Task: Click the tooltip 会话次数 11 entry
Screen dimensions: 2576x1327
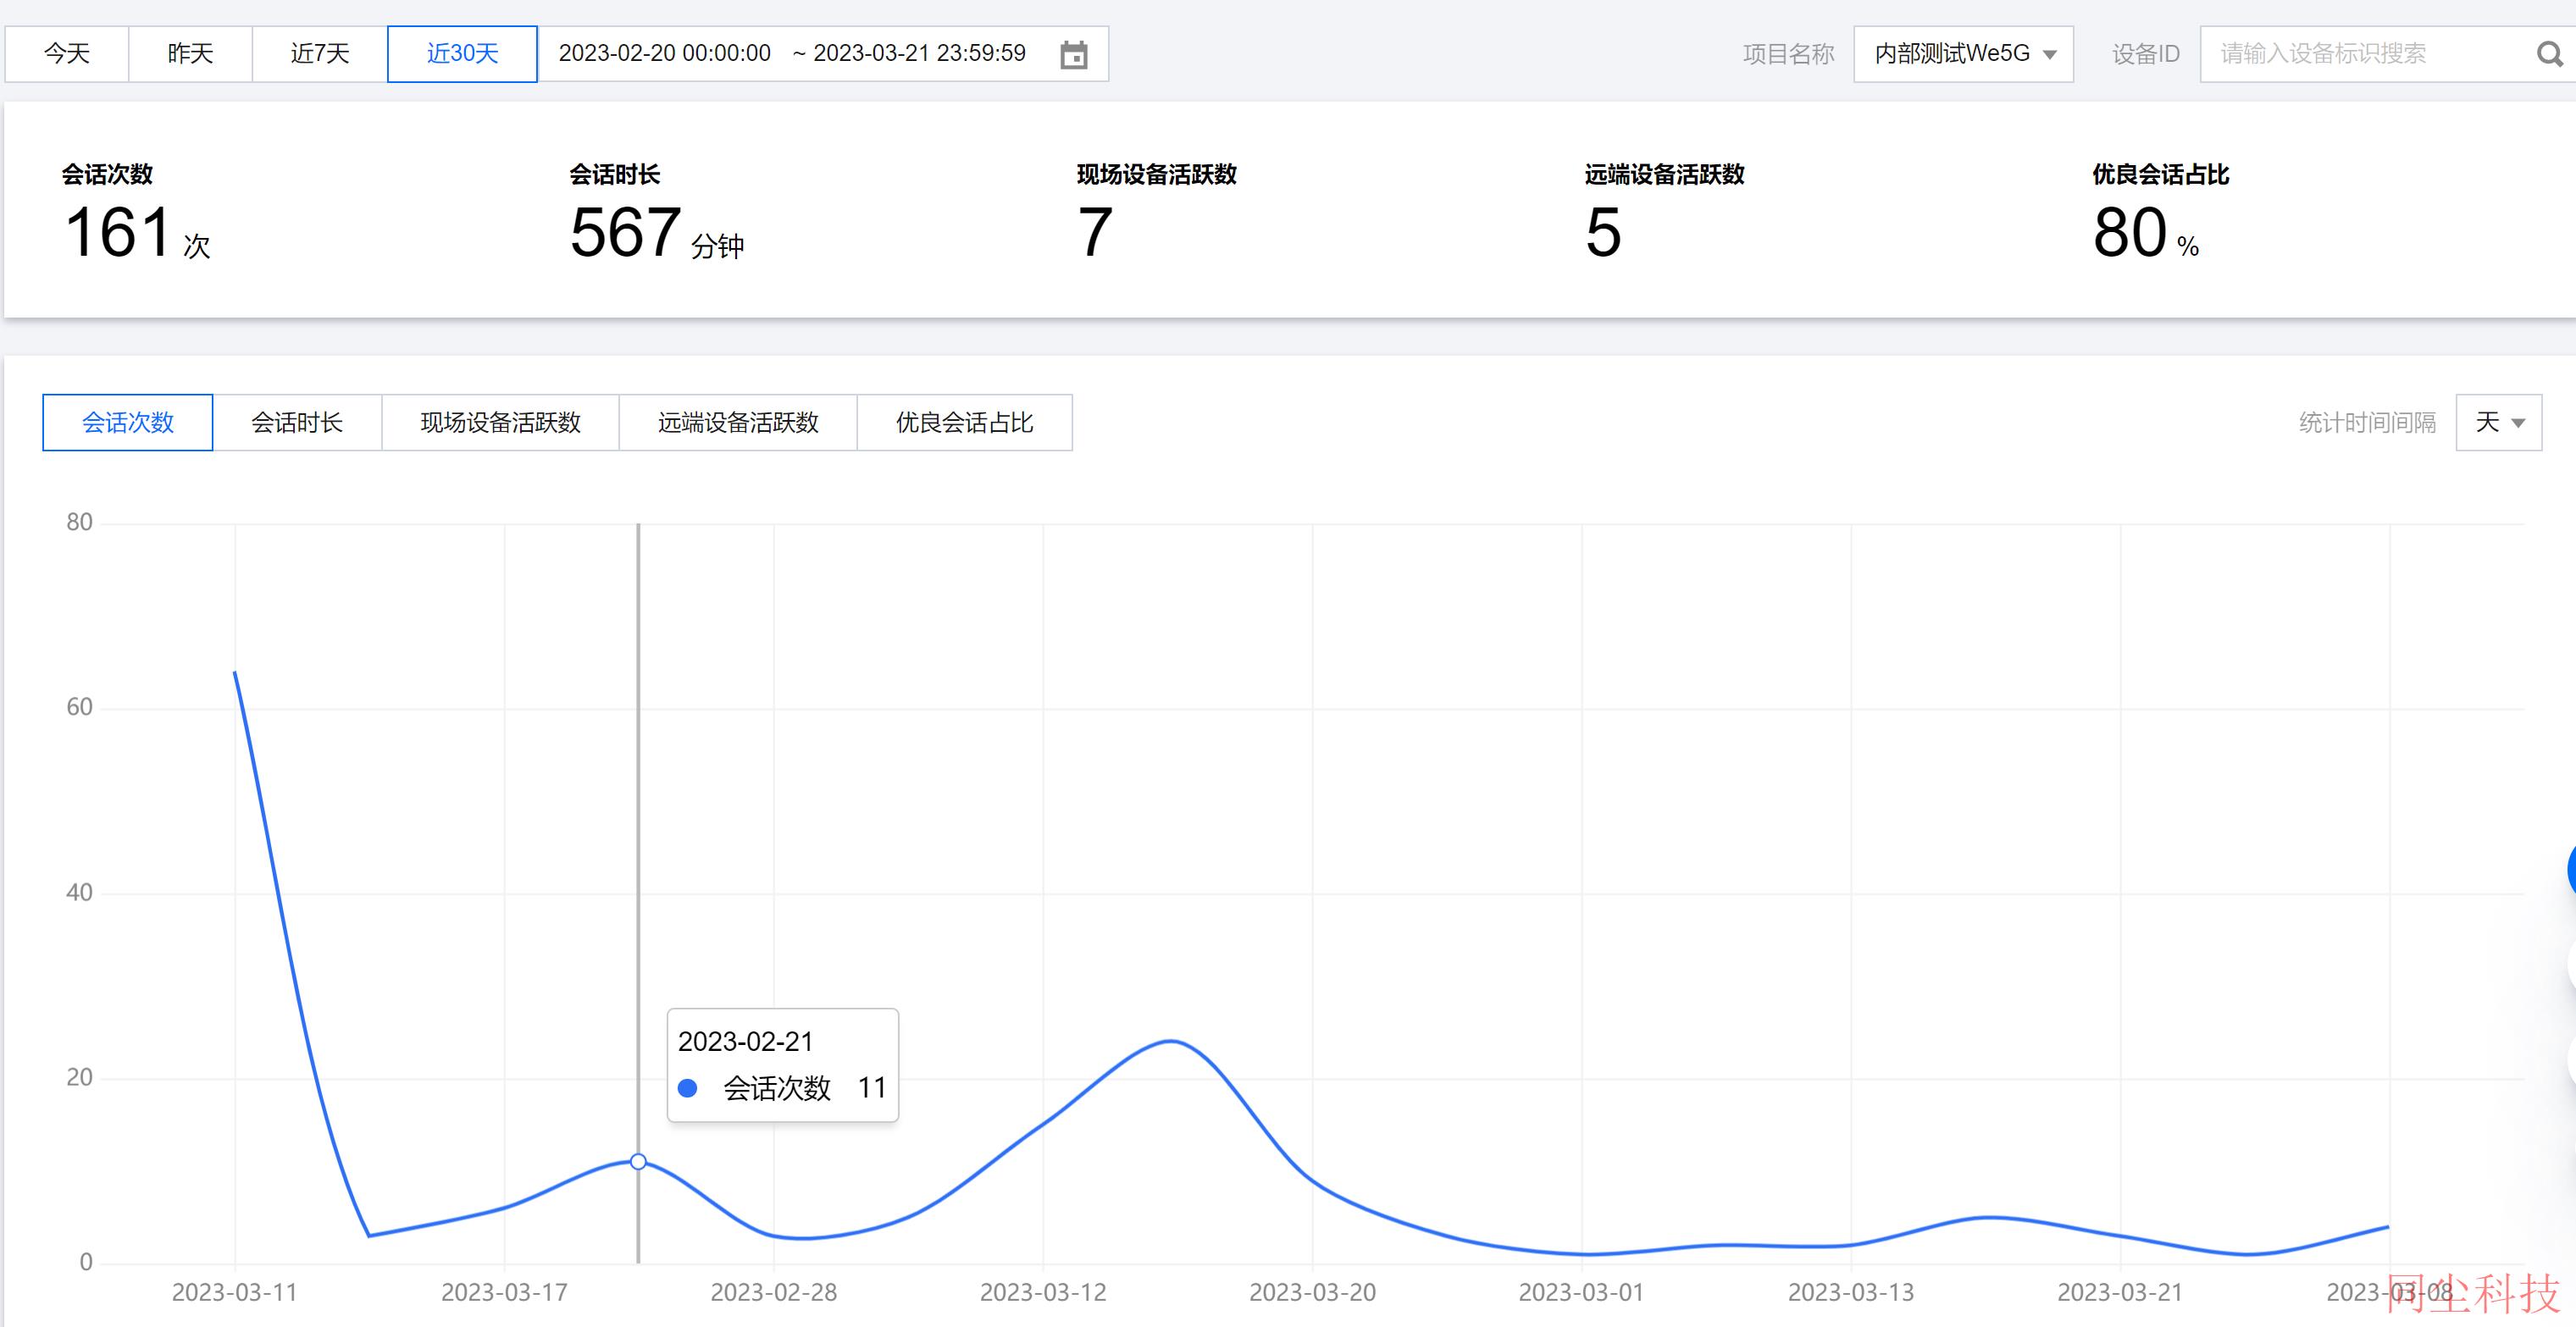Action: click(782, 1088)
